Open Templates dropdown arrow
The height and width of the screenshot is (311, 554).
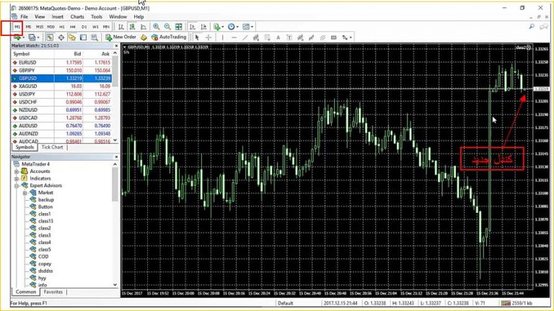point(252,27)
